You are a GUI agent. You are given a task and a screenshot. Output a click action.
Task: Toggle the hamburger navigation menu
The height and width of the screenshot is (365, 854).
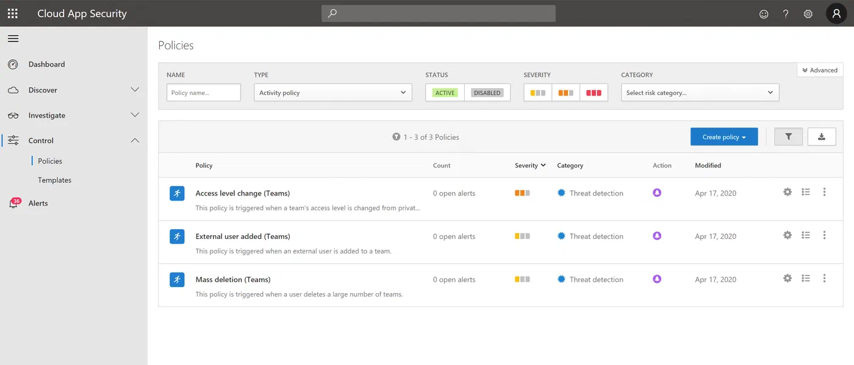pyautogui.click(x=13, y=38)
